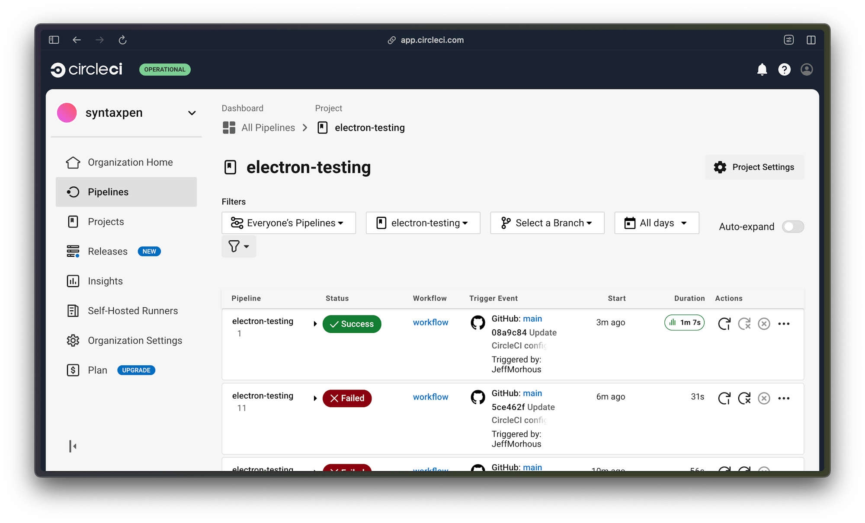Viewport: 865px width, 523px height.
Task: Click the 1m 7s duration chart badge
Action: (684, 322)
